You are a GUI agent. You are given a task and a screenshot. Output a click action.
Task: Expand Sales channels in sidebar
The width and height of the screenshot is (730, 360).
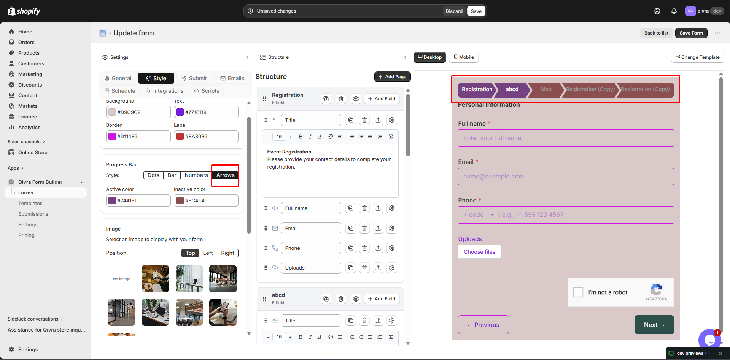tap(27, 142)
